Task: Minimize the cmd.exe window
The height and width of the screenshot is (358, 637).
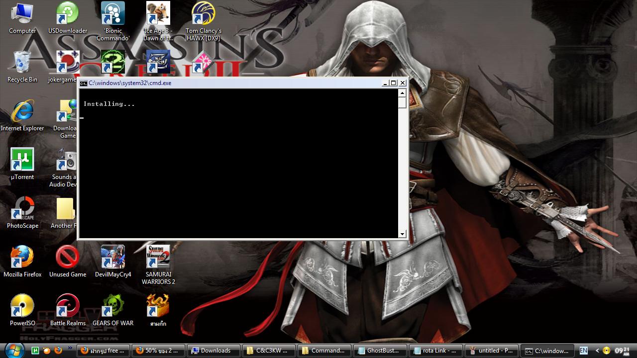Action: (385, 83)
